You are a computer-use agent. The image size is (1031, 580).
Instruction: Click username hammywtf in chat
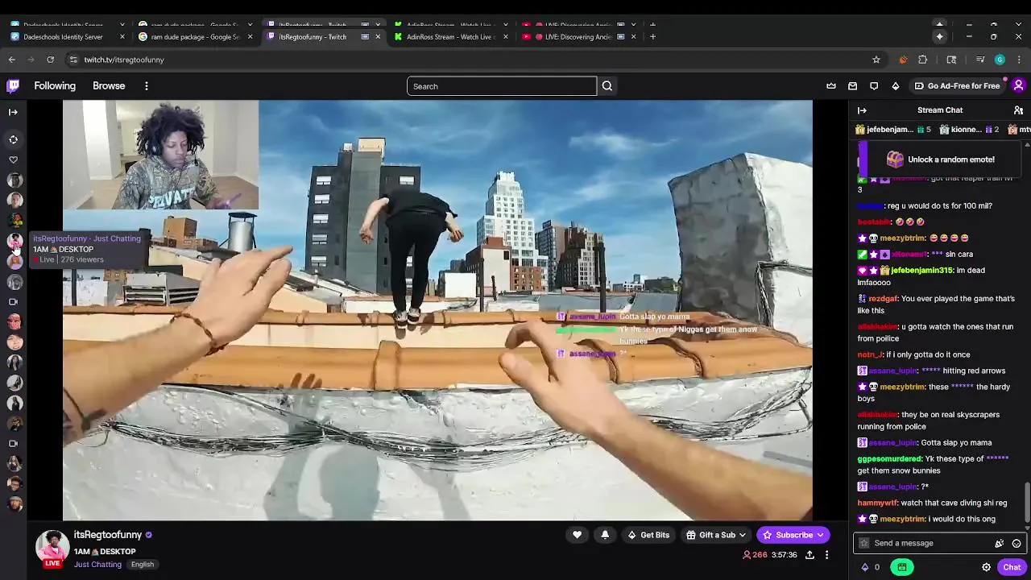tap(877, 503)
